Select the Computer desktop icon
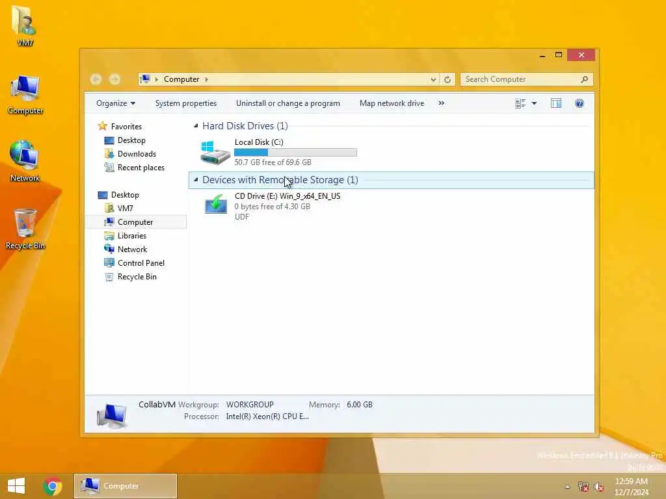 pos(25,94)
